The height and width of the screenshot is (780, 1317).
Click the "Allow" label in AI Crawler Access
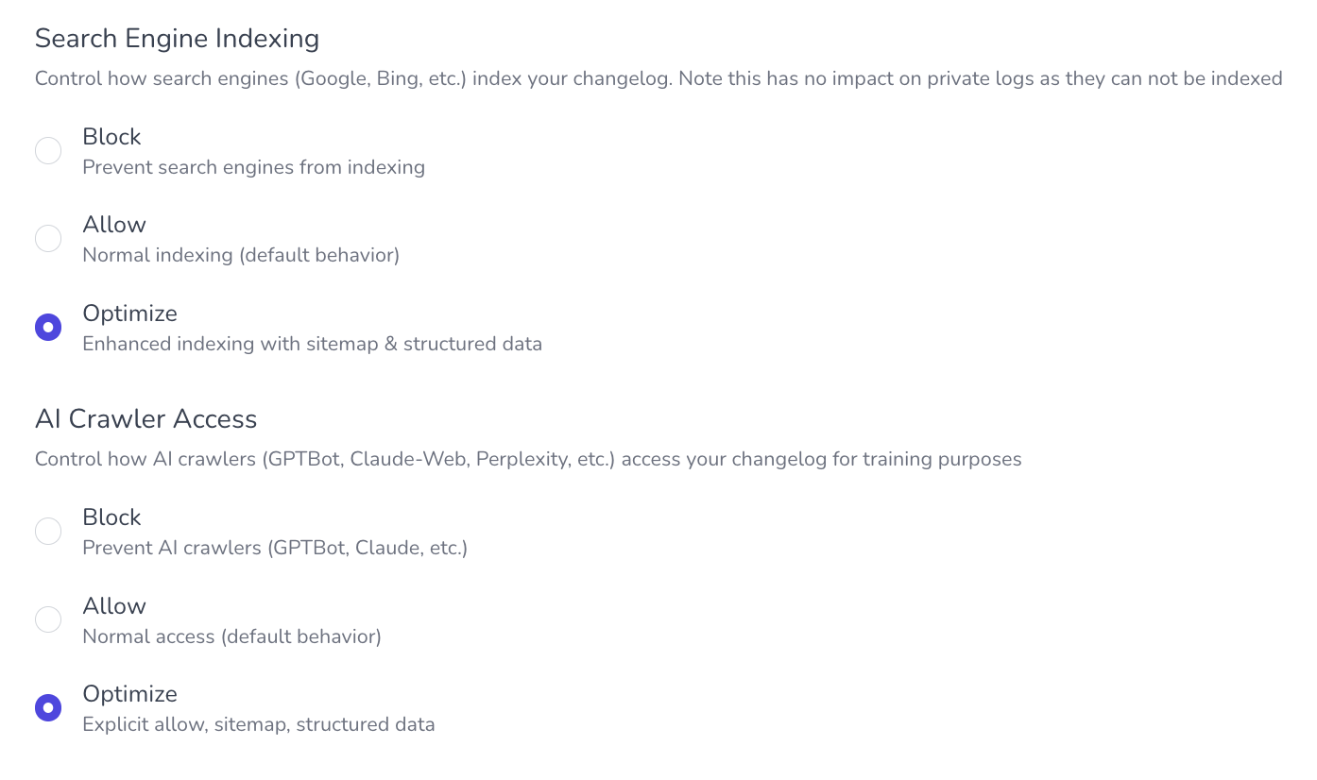coord(114,606)
